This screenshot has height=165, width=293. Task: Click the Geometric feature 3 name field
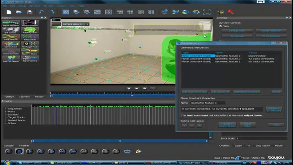point(207,103)
